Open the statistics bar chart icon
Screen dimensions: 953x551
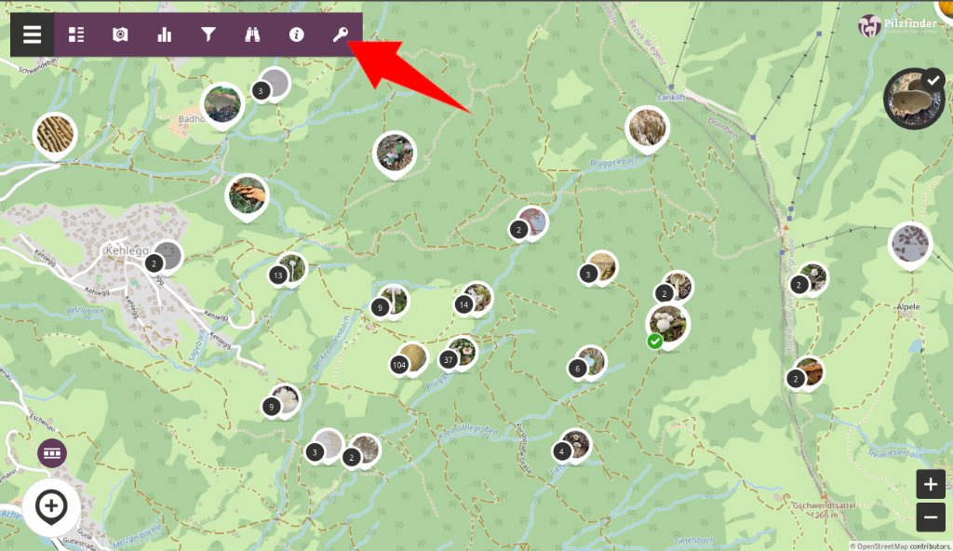tap(164, 34)
